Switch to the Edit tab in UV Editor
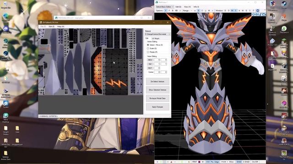The height and width of the screenshot is (164, 293). pos(147,38)
